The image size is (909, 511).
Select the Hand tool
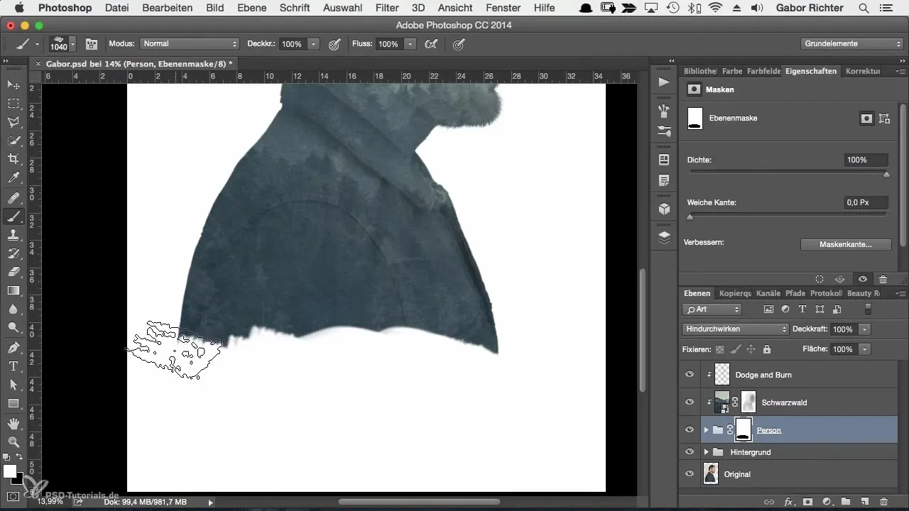tap(13, 424)
